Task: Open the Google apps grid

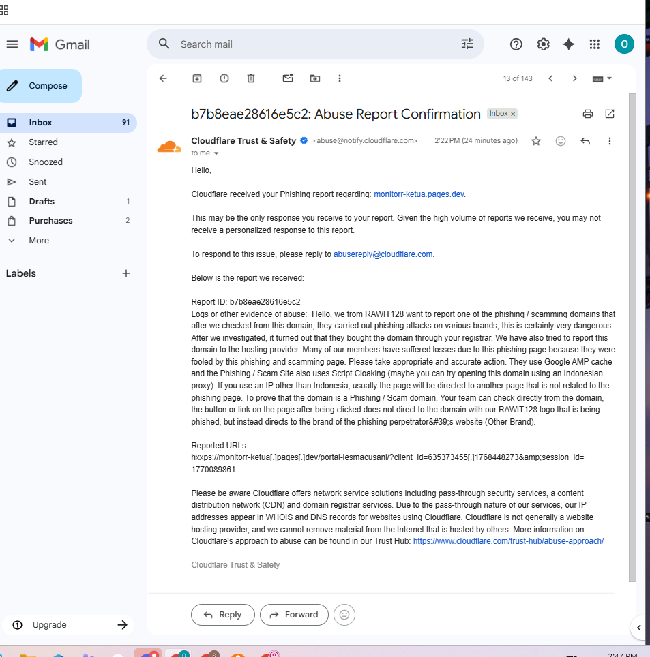Action: pyautogui.click(x=595, y=44)
